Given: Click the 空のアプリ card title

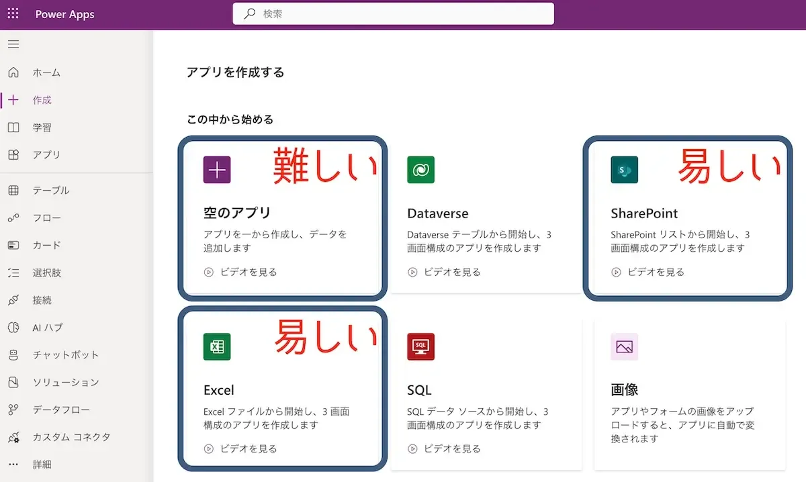Looking at the screenshot, I should tap(237, 213).
